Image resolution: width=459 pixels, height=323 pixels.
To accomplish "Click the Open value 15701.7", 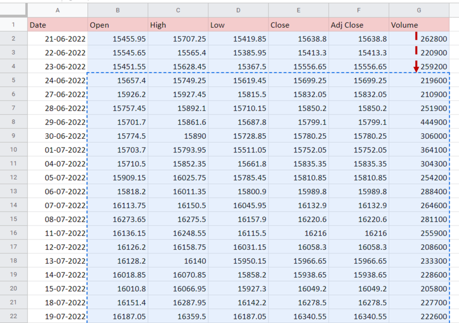I will pyautogui.click(x=118, y=122).
